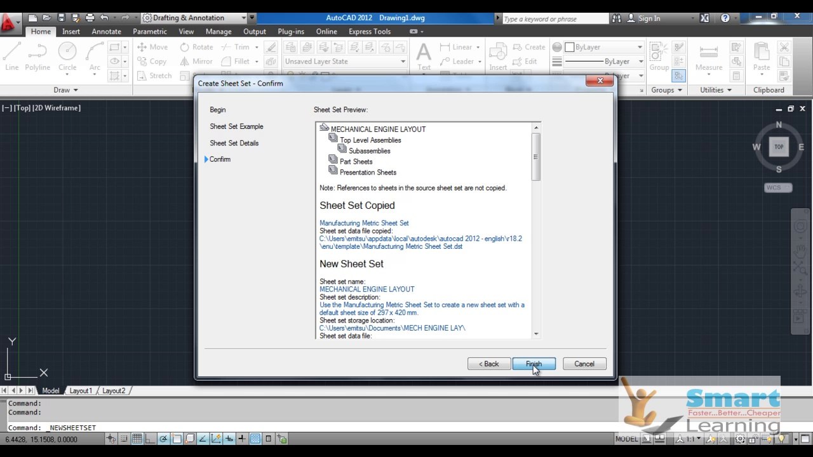Click the MECHANICAL ENGINE LAYOUT tree root

(378, 129)
